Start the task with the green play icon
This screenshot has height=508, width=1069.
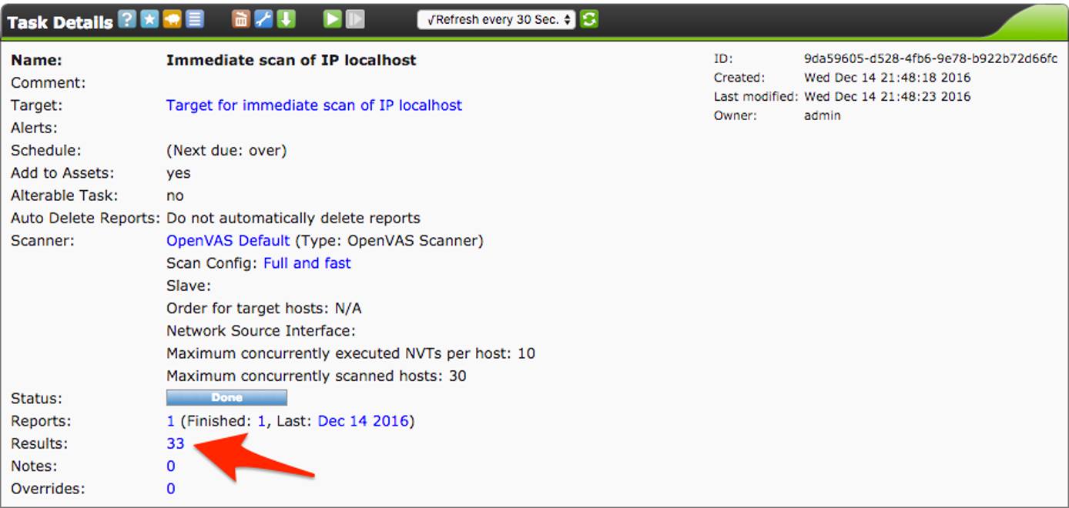pyautogui.click(x=330, y=19)
